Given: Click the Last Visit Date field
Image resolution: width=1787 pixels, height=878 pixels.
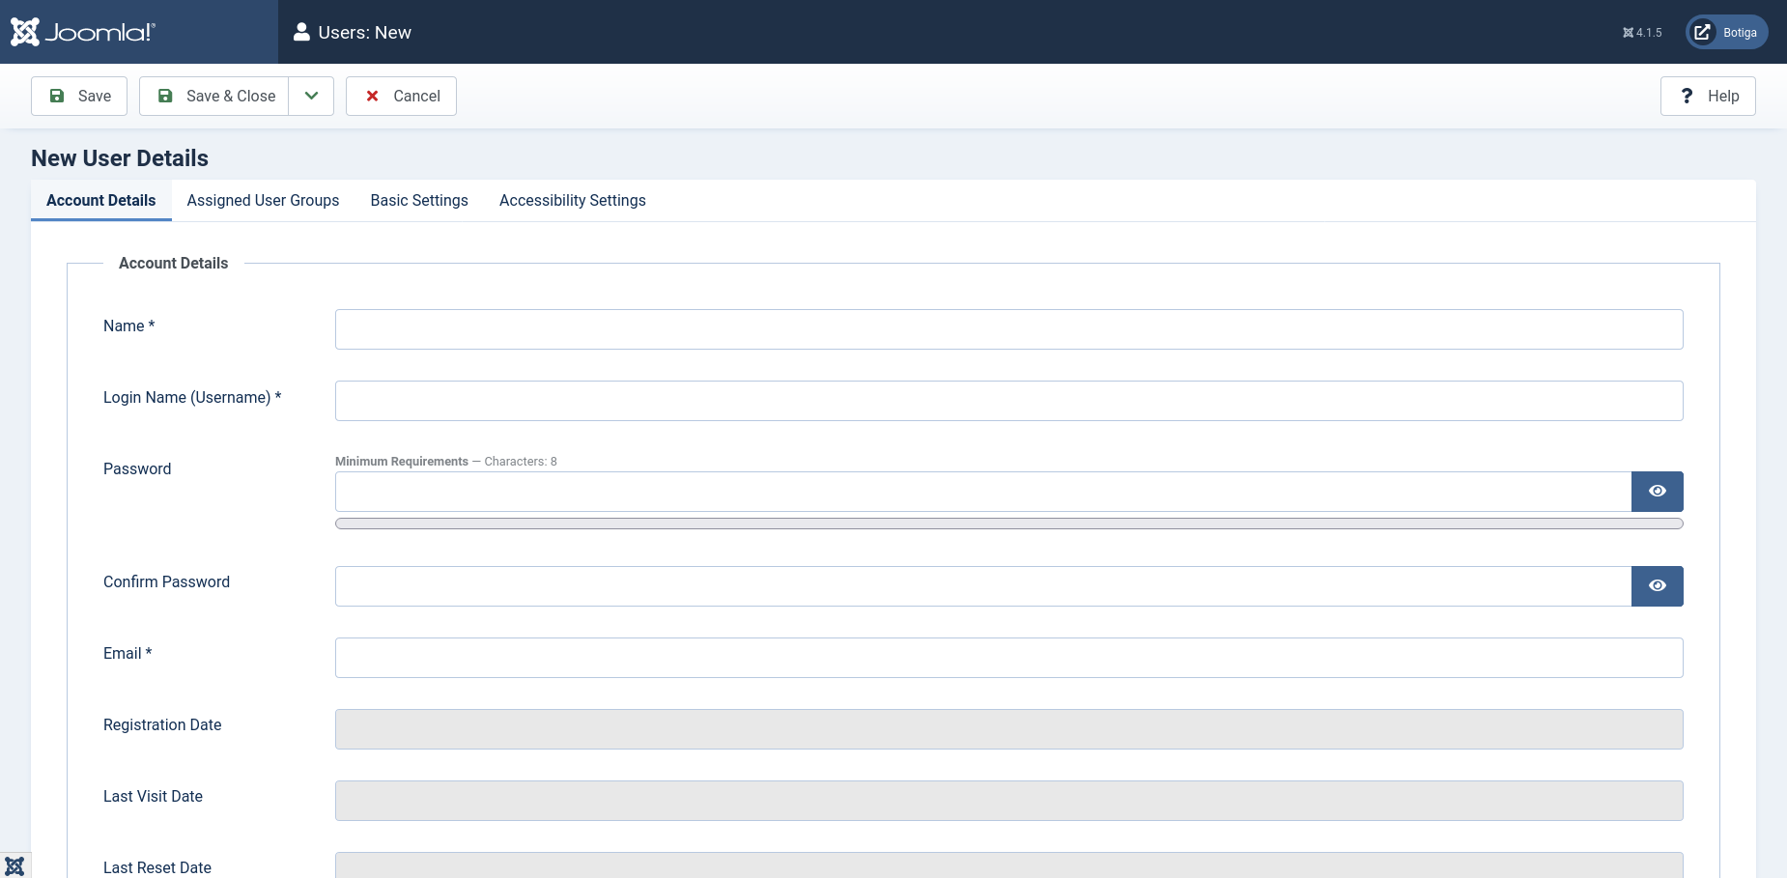Looking at the screenshot, I should (x=1008, y=801).
